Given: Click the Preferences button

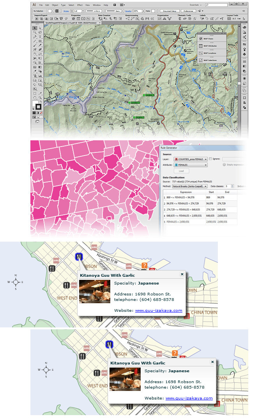Looking at the screenshot, I should point(188,11).
